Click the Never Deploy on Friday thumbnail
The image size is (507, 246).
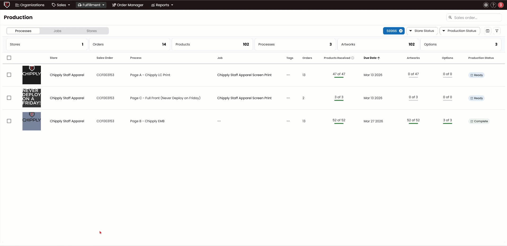(x=31, y=98)
